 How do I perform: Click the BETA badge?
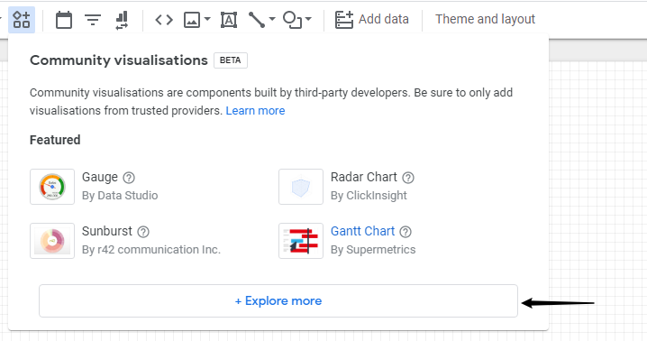pos(231,60)
